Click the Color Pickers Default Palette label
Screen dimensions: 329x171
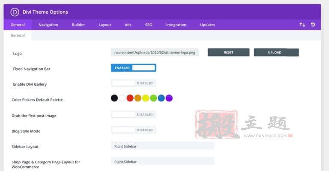click(x=37, y=100)
